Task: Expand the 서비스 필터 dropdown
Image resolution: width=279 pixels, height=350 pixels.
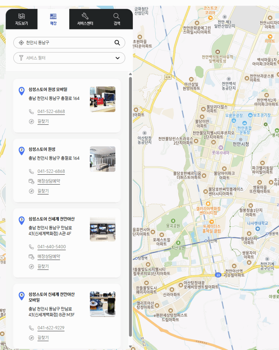Action: pyautogui.click(x=69, y=58)
